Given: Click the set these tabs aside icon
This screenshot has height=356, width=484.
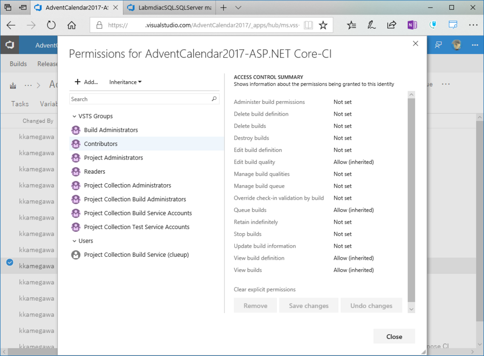Looking at the screenshot, I should pos(23,8).
